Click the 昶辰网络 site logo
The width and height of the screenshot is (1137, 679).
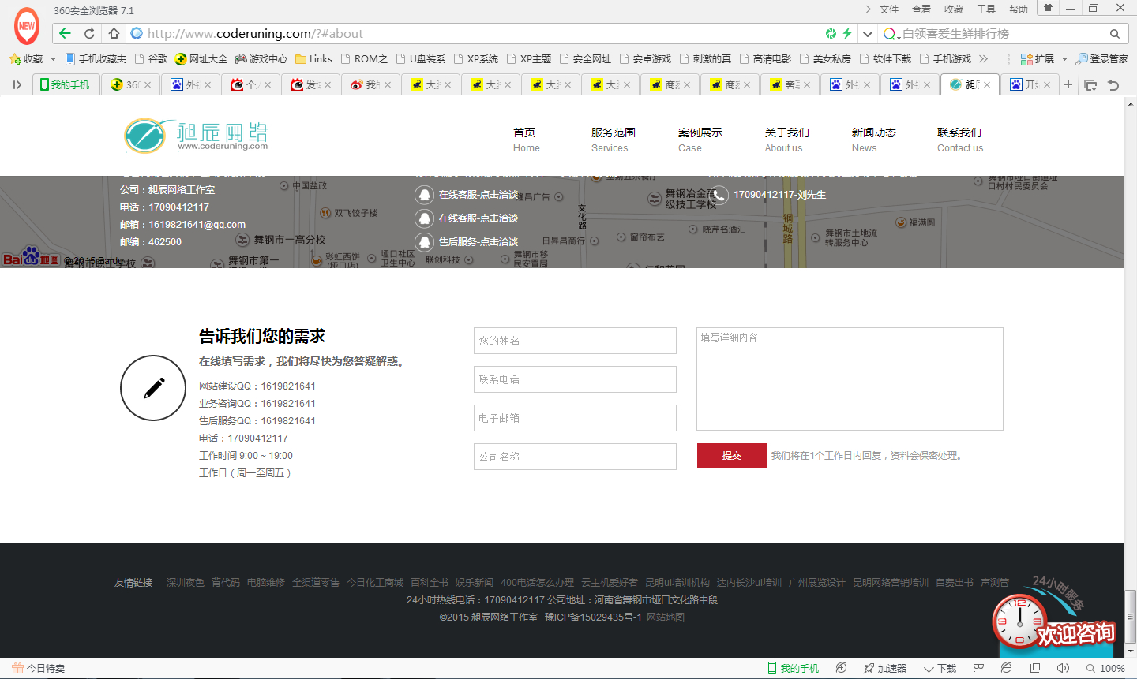pyautogui.click(x=197, y=135)
